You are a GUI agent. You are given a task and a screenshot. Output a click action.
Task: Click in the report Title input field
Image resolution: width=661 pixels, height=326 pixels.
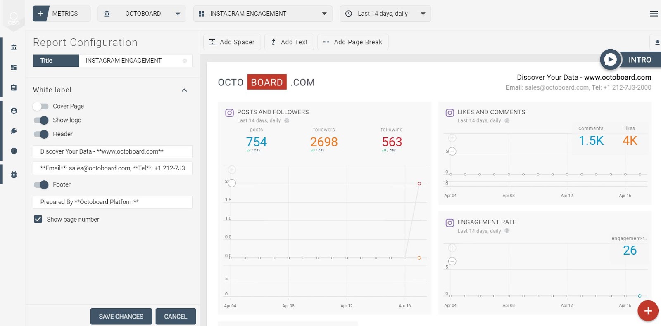(x=136, y=61)
